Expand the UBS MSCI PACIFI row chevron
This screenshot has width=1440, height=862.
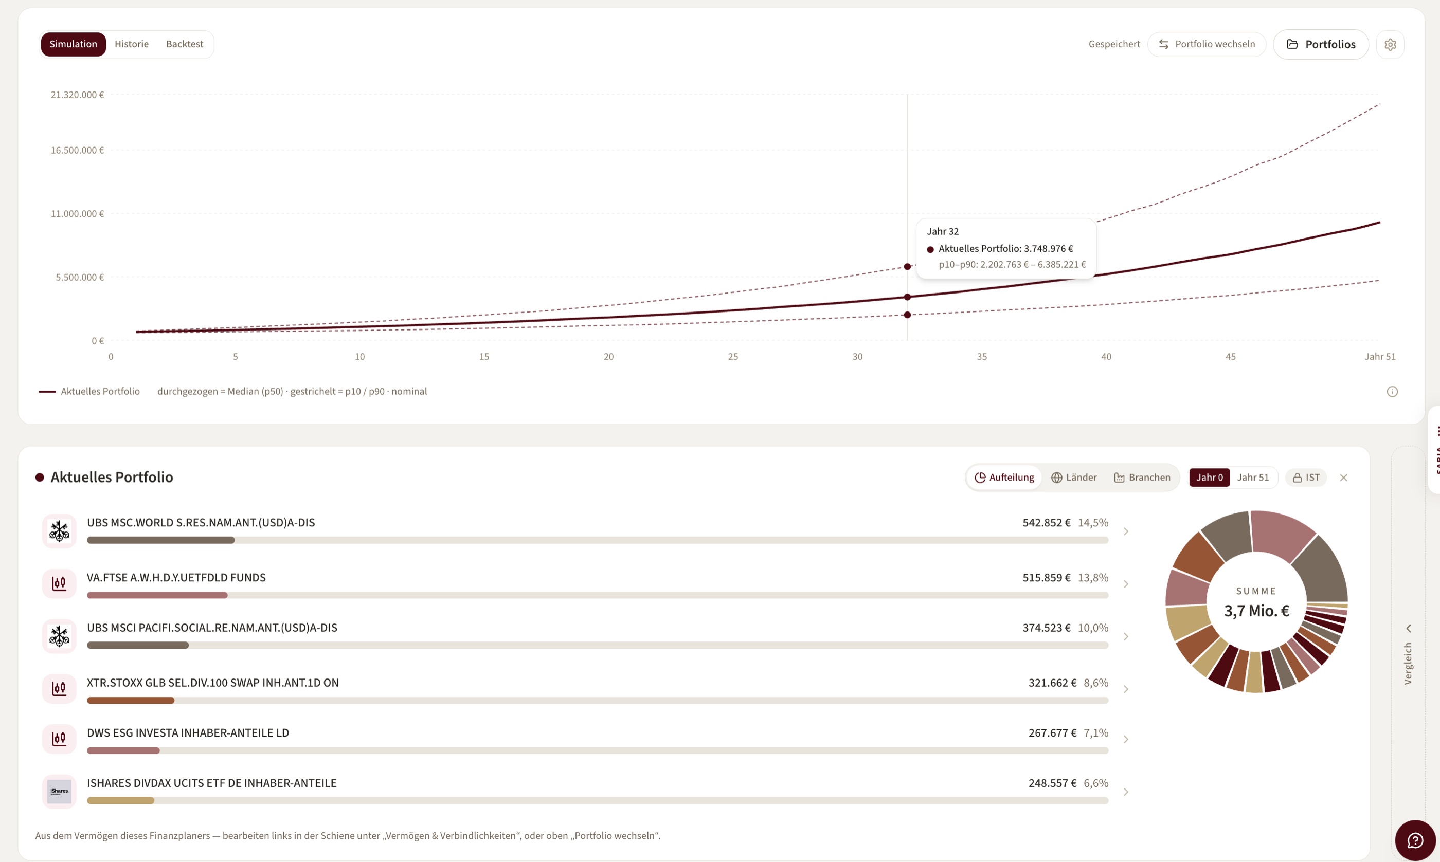[1126, 637]
